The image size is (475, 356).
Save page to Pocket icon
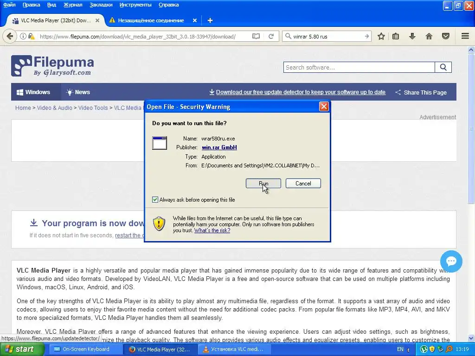coord(446,37)
